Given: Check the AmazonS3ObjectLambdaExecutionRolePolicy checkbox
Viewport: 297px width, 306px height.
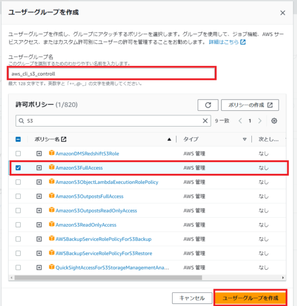Looking at the screenshot, I should coord(18,182).
